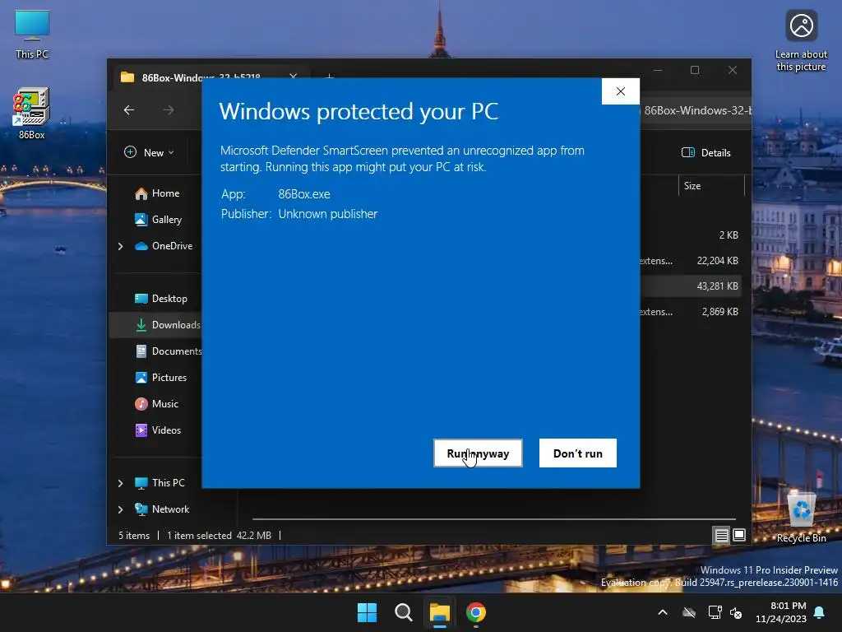The width and height of the screenshot is (842, 632).
Task: Switch Explorer to details list view
Action: coord(722,535)
